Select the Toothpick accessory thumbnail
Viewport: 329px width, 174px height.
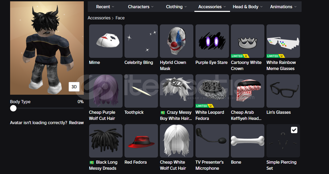click(x=141, y=91)
